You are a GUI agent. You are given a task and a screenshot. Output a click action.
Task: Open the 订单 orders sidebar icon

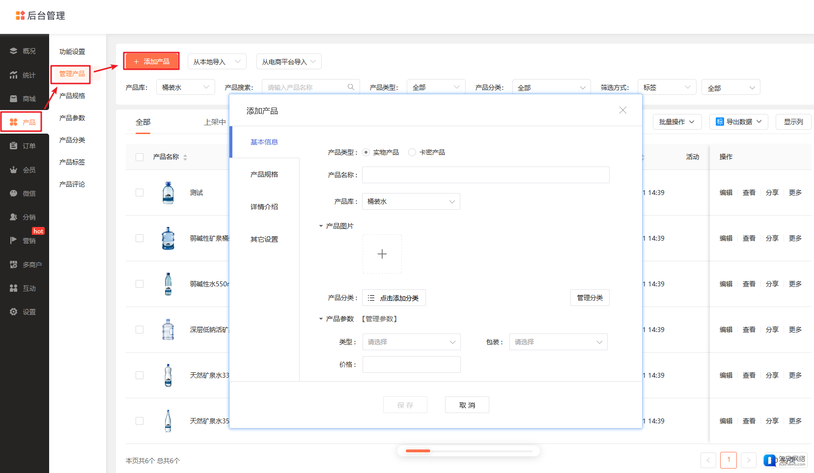pos(13,146)
